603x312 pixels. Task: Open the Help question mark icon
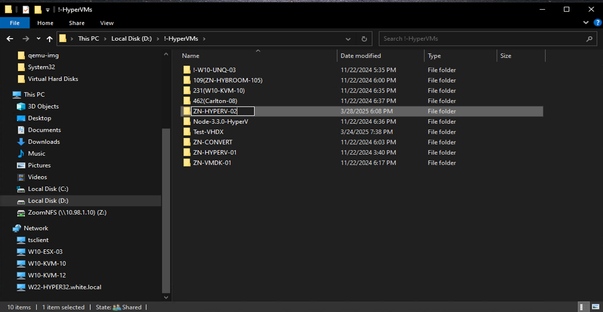coord(597,23)
